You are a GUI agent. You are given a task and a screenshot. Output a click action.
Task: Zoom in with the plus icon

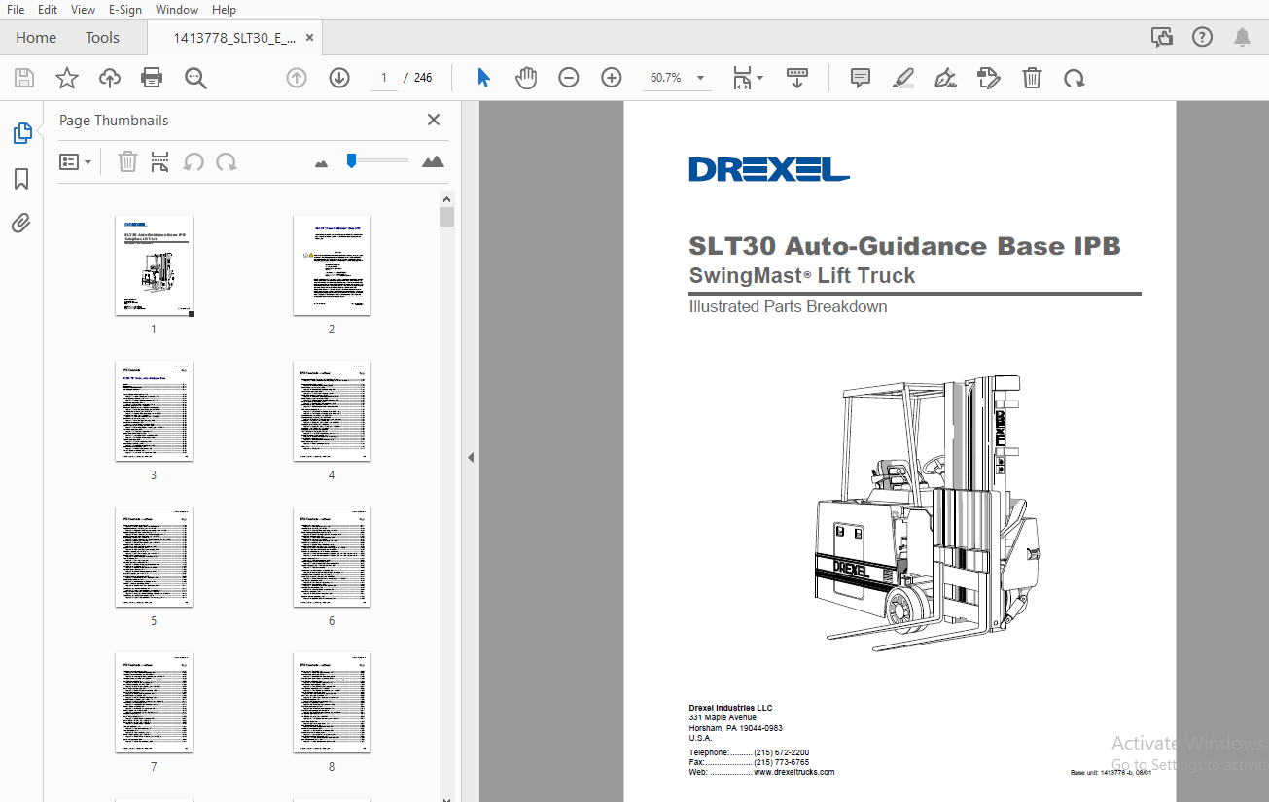pyautogui.click(x=612, y=78)
